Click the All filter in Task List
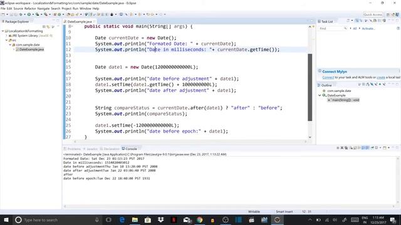Screen dimensions: 401x225 [x=355, y=29]
